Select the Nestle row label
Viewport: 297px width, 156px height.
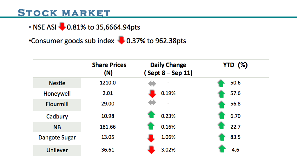[x=57, y=83]
